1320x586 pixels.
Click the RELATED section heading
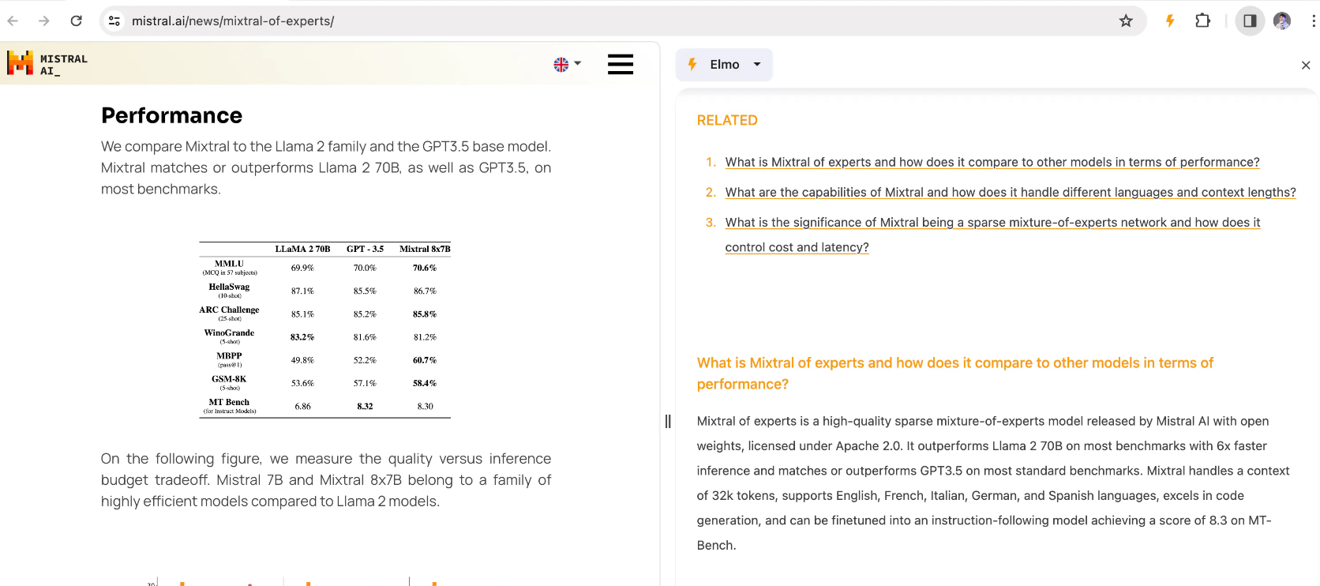coord(727,120)
